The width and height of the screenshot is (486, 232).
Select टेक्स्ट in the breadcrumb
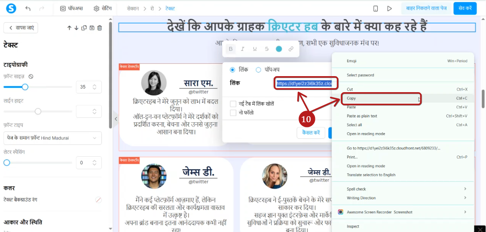(170, 8)
